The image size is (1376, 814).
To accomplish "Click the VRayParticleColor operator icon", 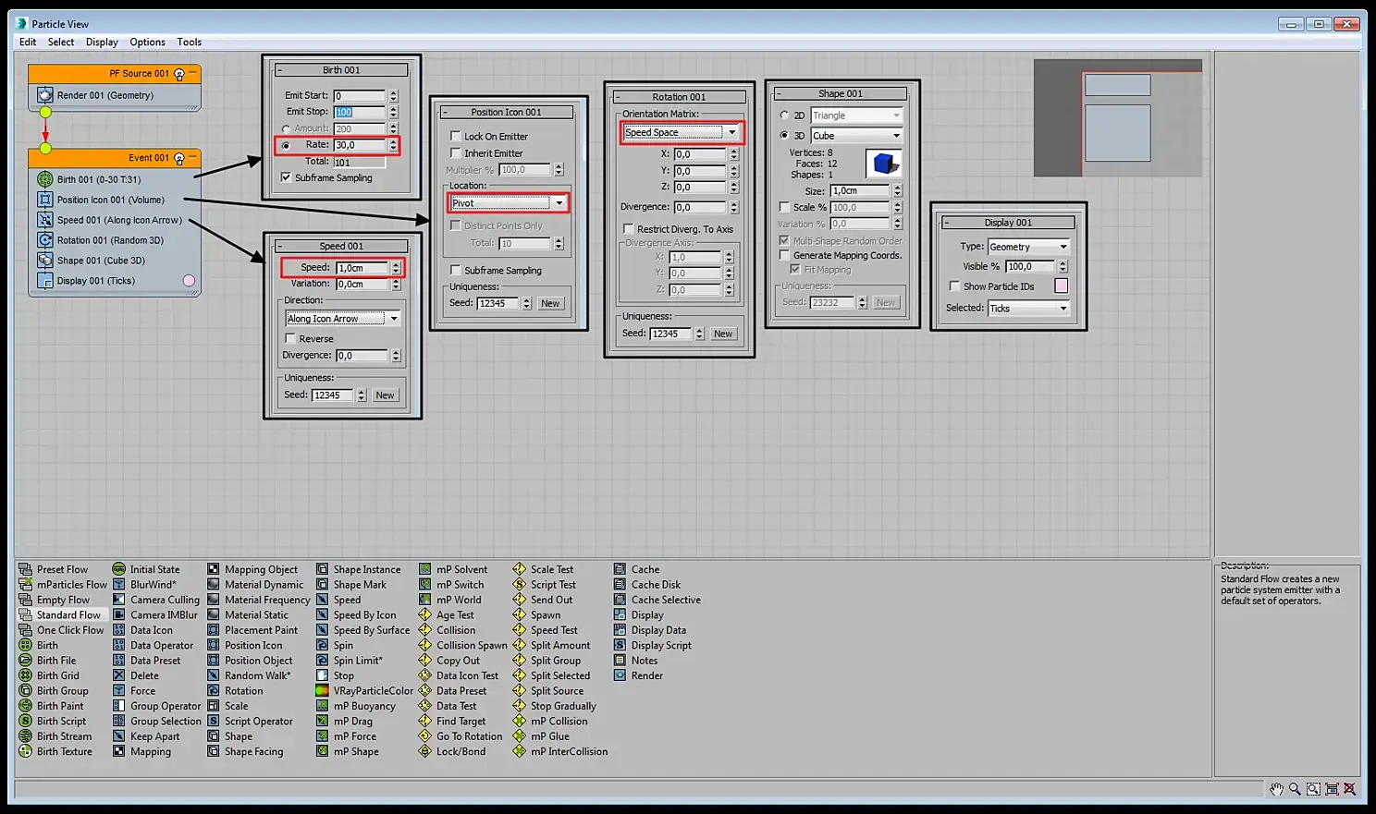I will point(322,691).
